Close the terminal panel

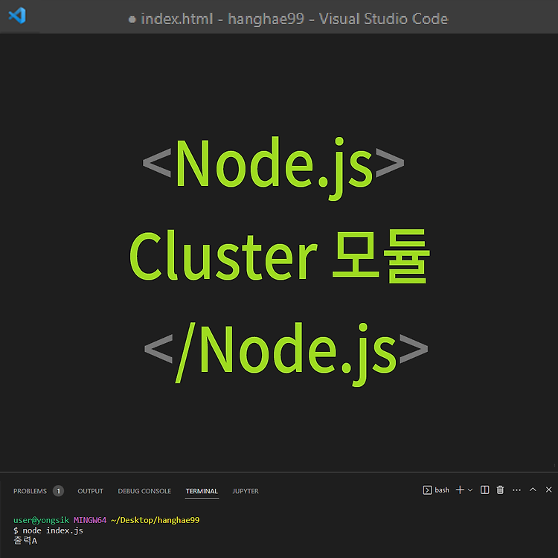[549, 490]
